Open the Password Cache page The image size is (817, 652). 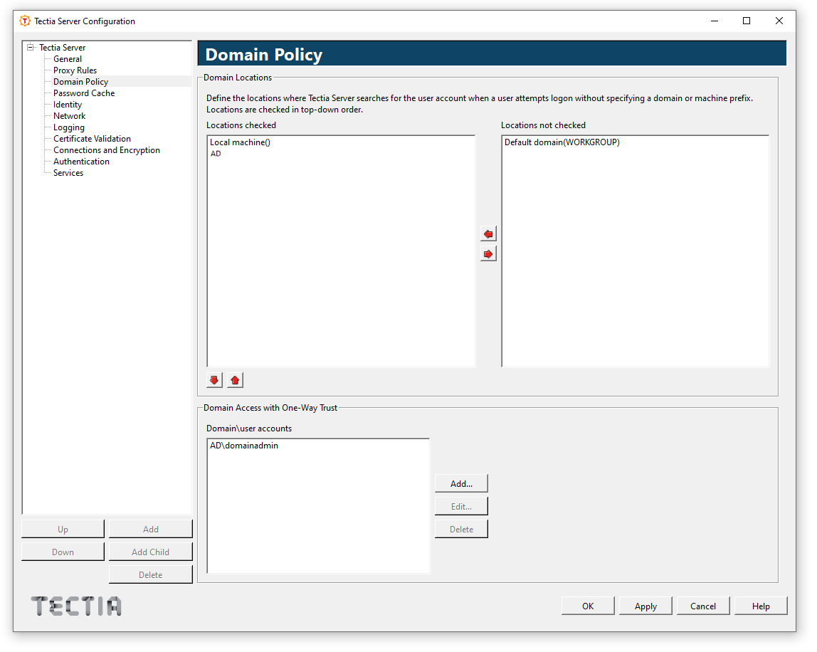click(x=84, y=93)
